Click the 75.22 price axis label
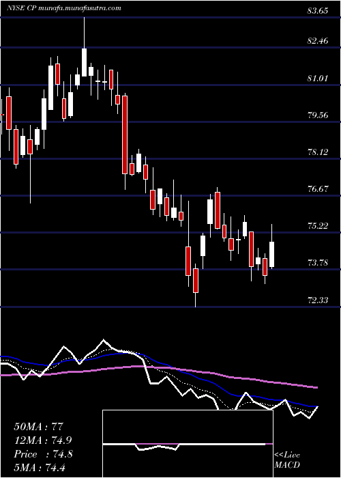Viewport: 341px width, 478px height. click(x=317, y=226)
